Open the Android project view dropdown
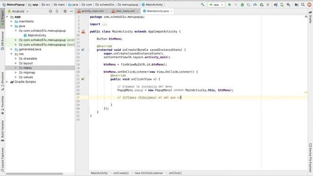 18,11
